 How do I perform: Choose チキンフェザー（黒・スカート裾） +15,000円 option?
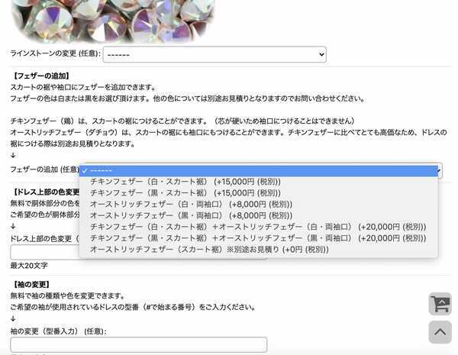click(x=259, y=193)
